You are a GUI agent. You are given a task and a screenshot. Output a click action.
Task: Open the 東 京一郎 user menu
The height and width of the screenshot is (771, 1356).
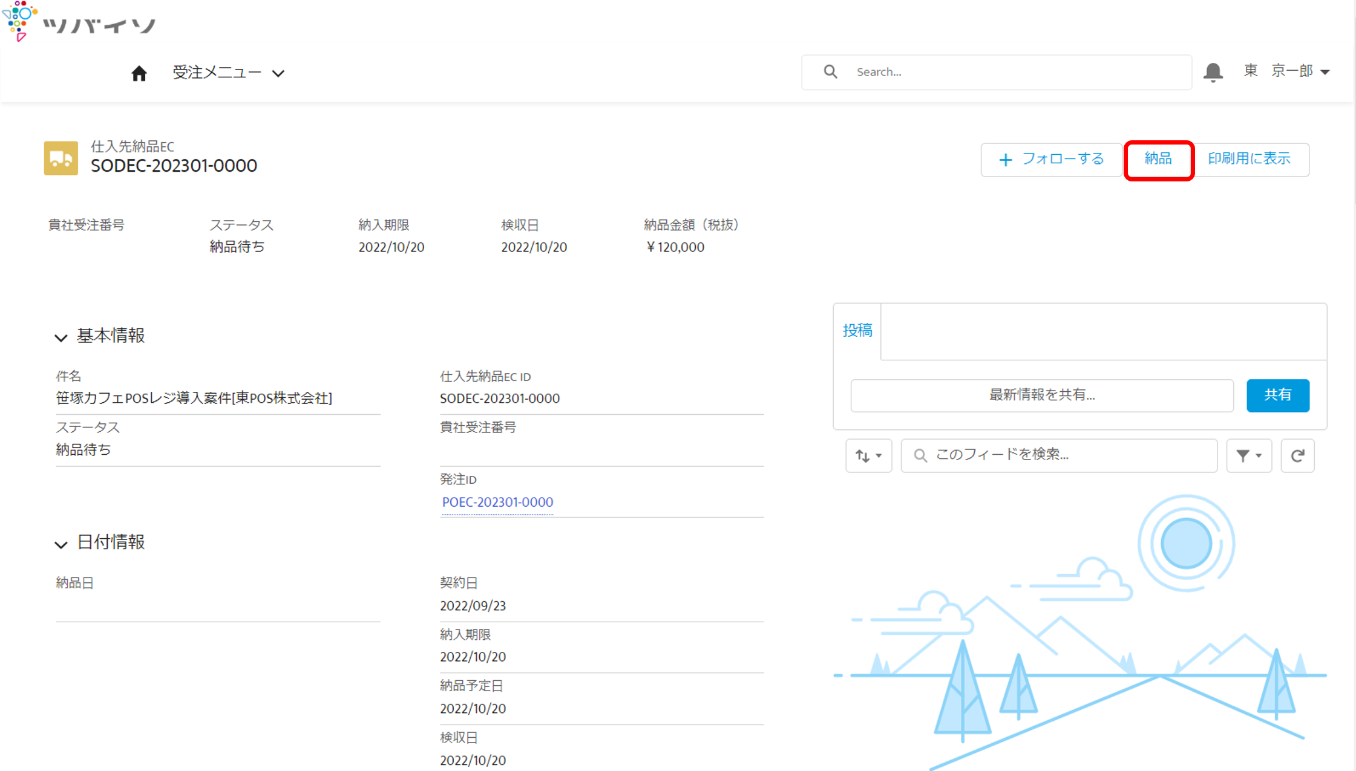coord(1287,71)
